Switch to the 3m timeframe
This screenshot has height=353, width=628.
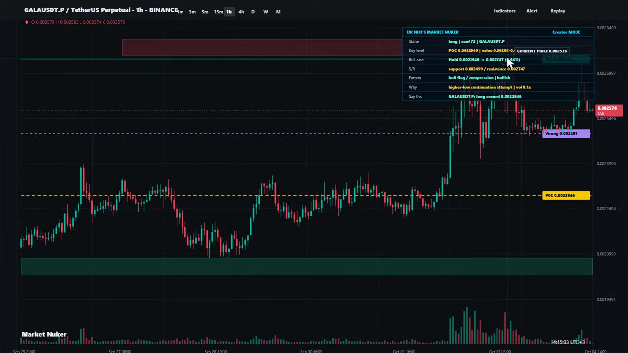coord(192,12)
